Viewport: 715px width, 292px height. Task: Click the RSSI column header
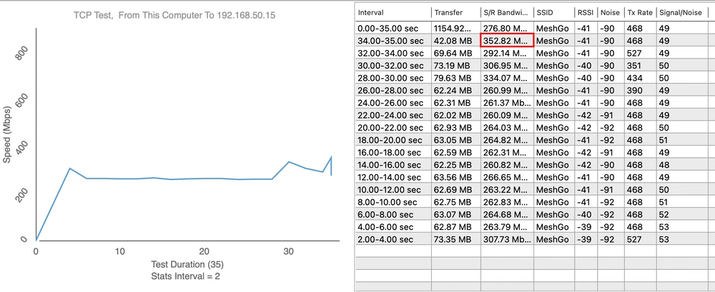pyautogui.click(x=586, y=13)
